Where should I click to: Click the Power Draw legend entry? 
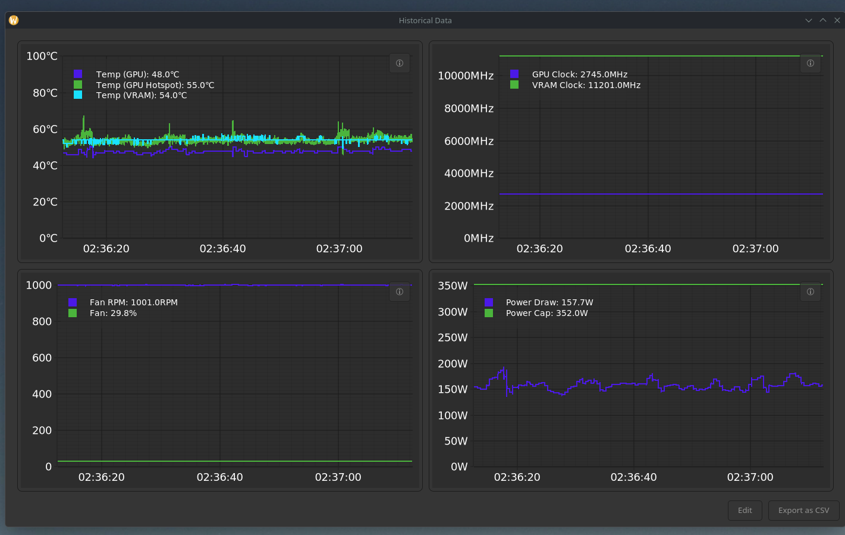[549, 302]
